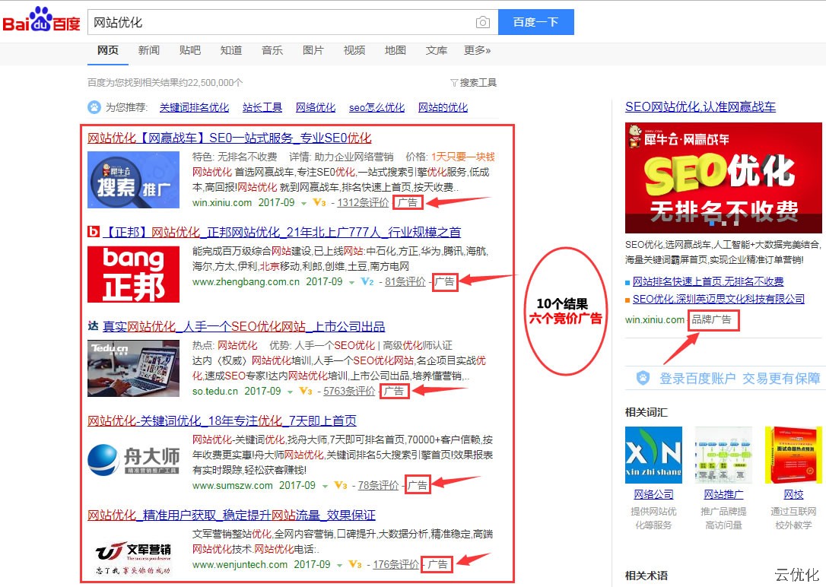Click the camera image search icon
This screenshot has height=587, width=826.
482,22
